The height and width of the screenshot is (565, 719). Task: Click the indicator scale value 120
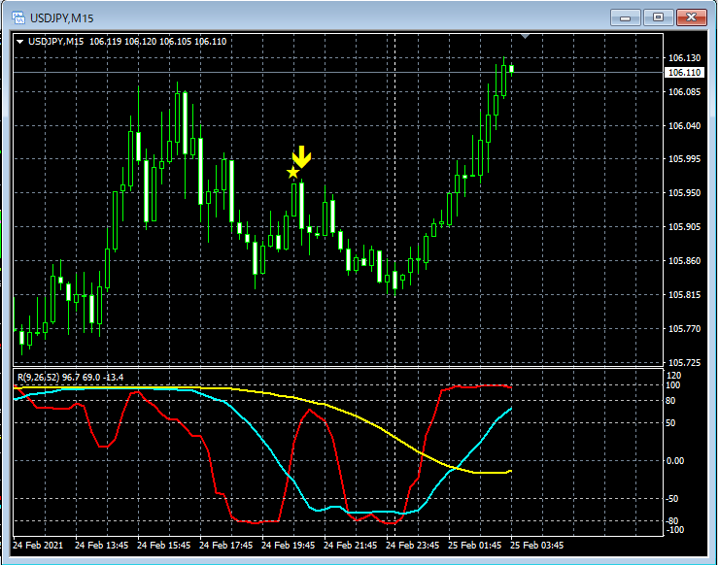coord(673,376)
